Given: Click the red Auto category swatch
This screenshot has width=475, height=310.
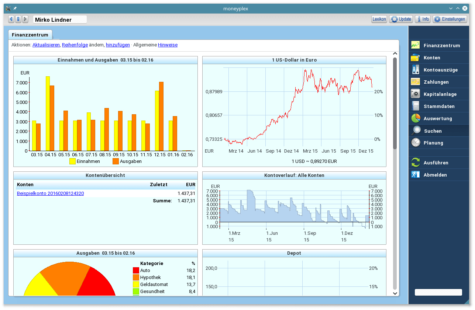Looking at the screenshot, I should tap(136, 271).
